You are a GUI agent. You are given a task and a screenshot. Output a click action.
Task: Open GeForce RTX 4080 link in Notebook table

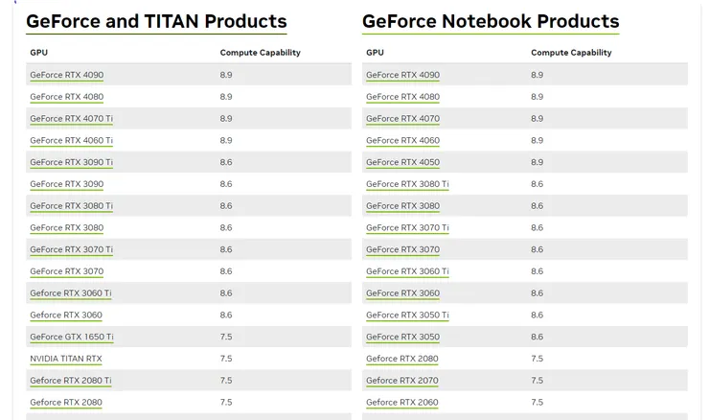pos(402,97)
